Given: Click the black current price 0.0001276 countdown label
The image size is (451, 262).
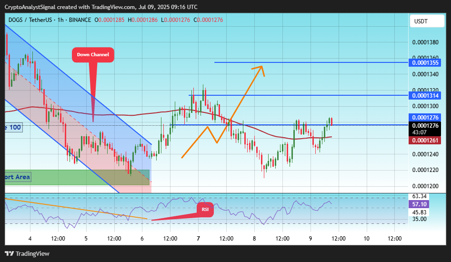Looking at the screenshot, I should pyautogui.click(x=425, y=129).
